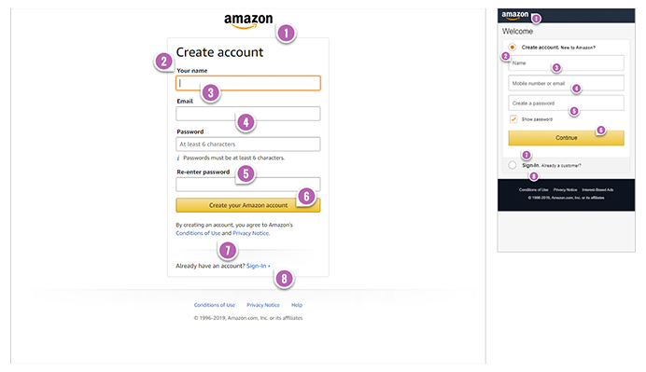The width and height of the screenshot is (646, 372).
Task: Click Create your Amazon account button
Action: click(x=248, y=205)
